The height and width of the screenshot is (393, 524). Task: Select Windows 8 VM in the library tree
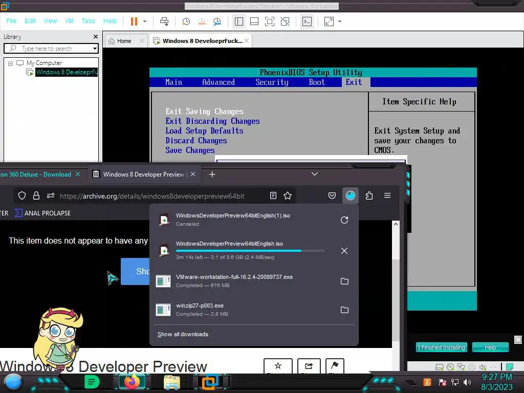(x=66, y=72)
